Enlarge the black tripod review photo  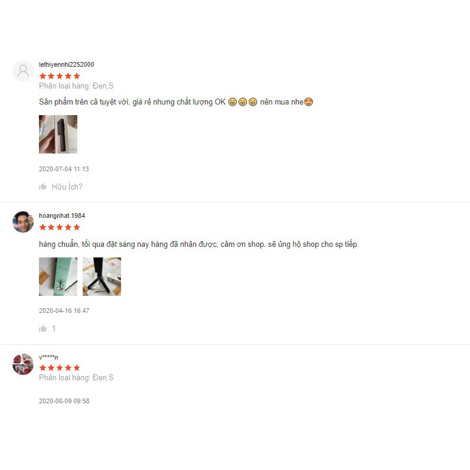[x=102, y=277]
